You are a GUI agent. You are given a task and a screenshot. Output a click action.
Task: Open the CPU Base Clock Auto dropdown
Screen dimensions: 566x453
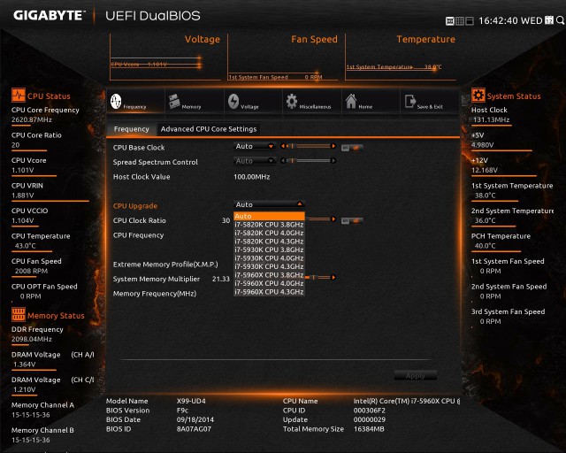(255, 146)
